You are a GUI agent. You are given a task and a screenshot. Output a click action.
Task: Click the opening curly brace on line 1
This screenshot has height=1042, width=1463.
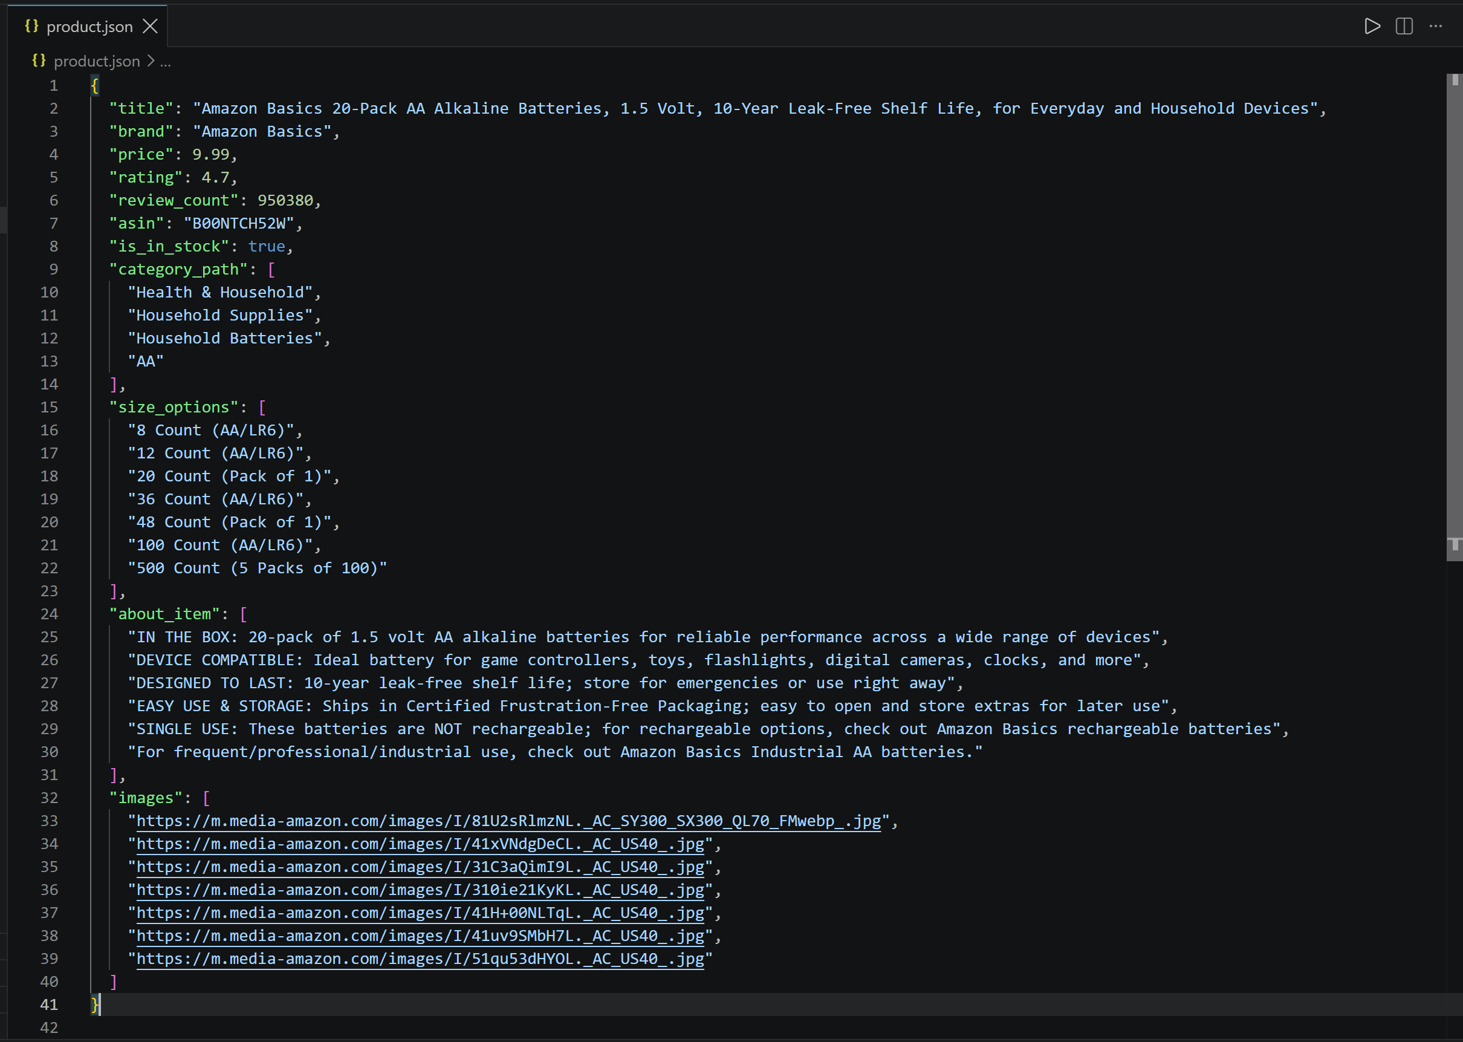pyautogui.click(x=95, y=85)
